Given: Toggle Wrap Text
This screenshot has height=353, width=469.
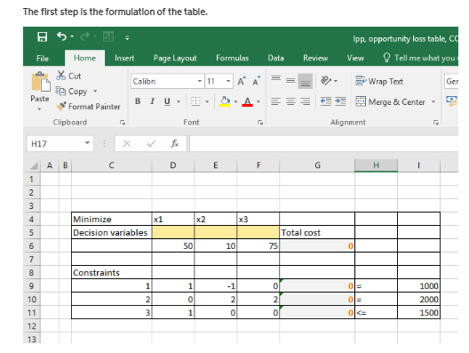Looking at the screenshot, I should 379,81.
